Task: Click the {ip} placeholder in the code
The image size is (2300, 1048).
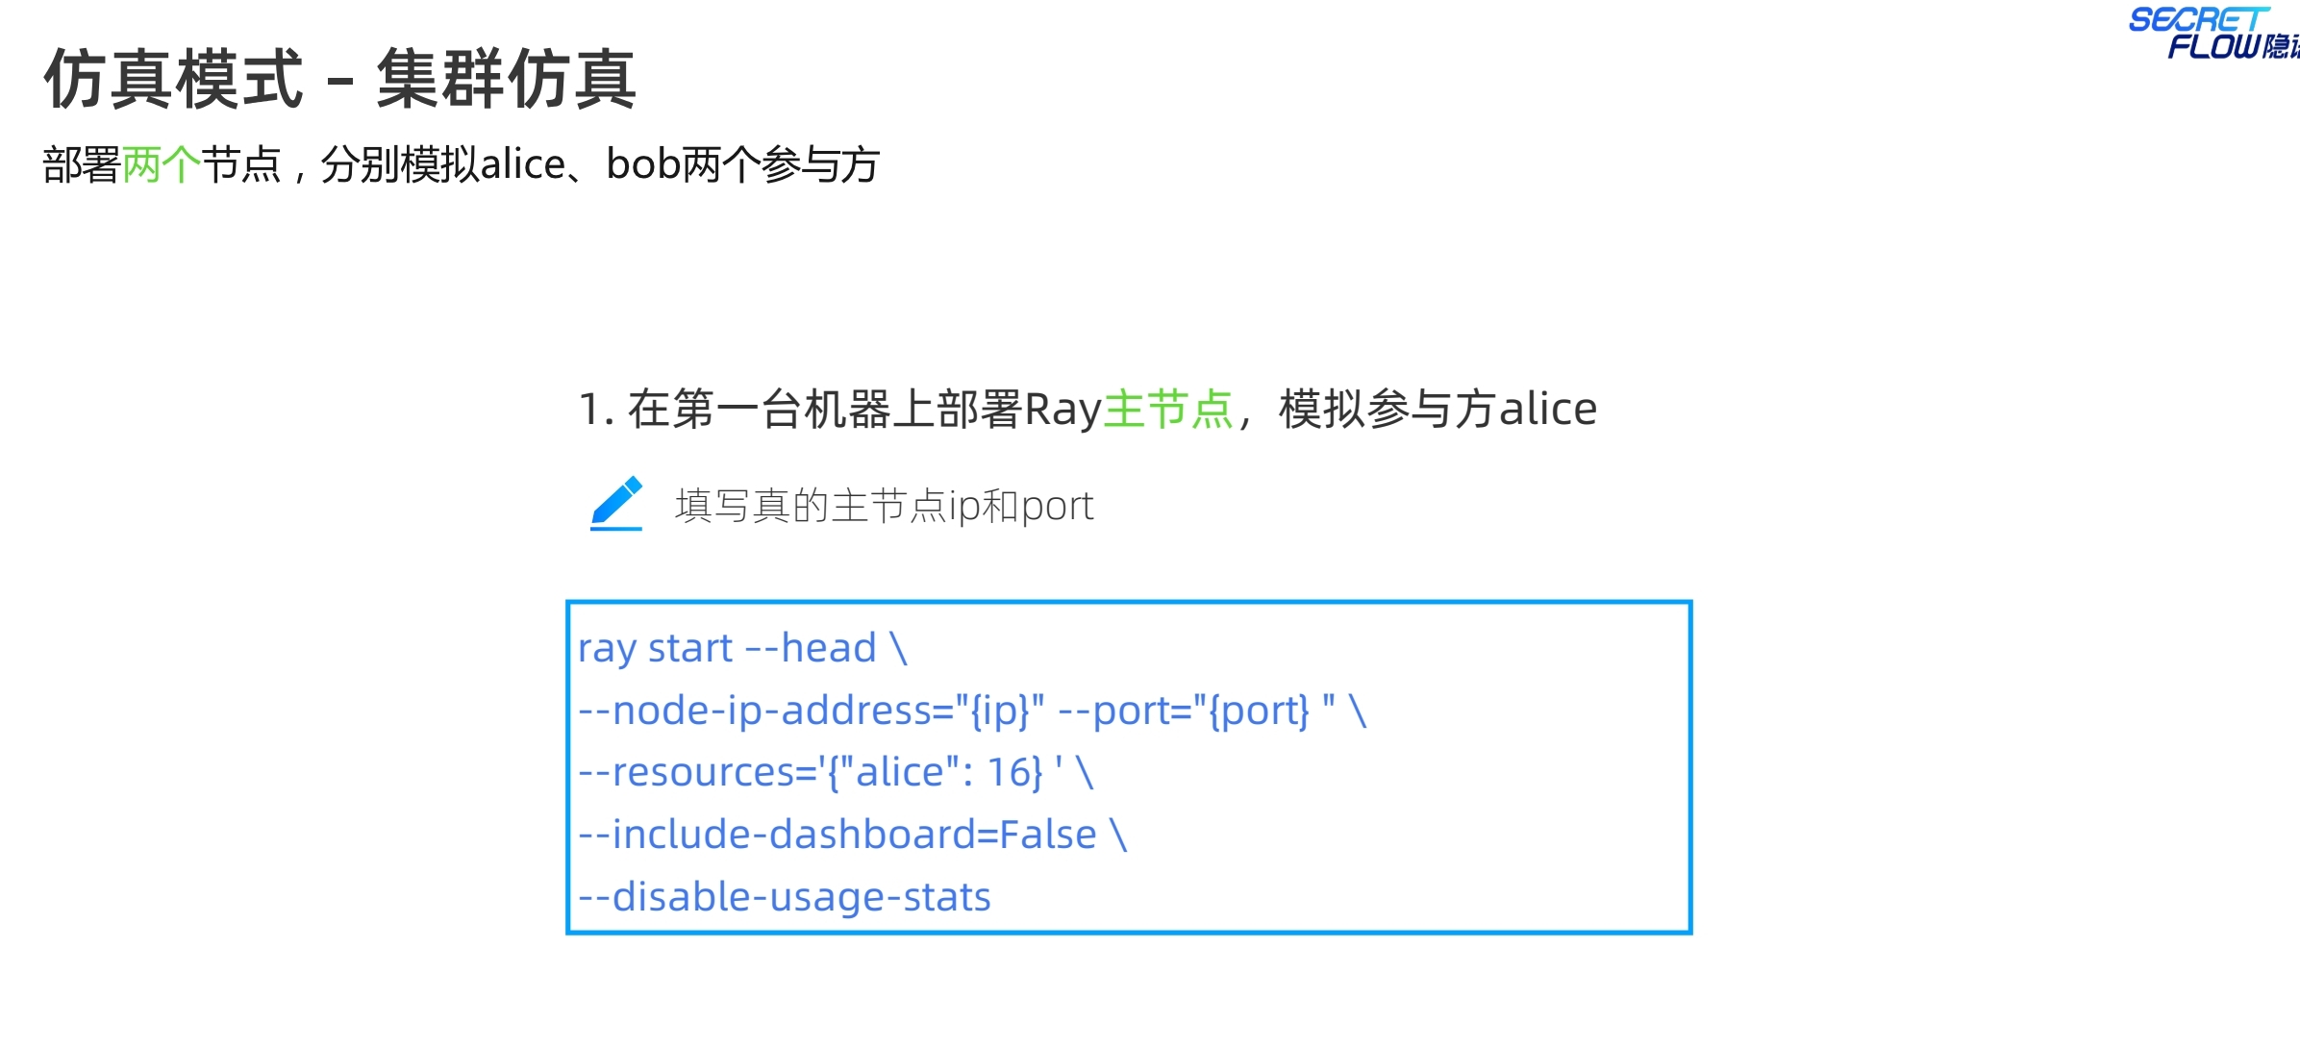Action: pos(1000,711)
